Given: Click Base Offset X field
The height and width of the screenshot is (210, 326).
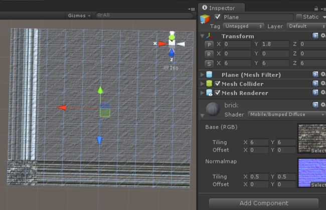Looking at the screenshot, I should (259, 150).
